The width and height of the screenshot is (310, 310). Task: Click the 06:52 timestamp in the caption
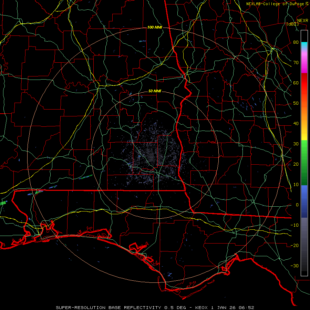coord(246,308)
